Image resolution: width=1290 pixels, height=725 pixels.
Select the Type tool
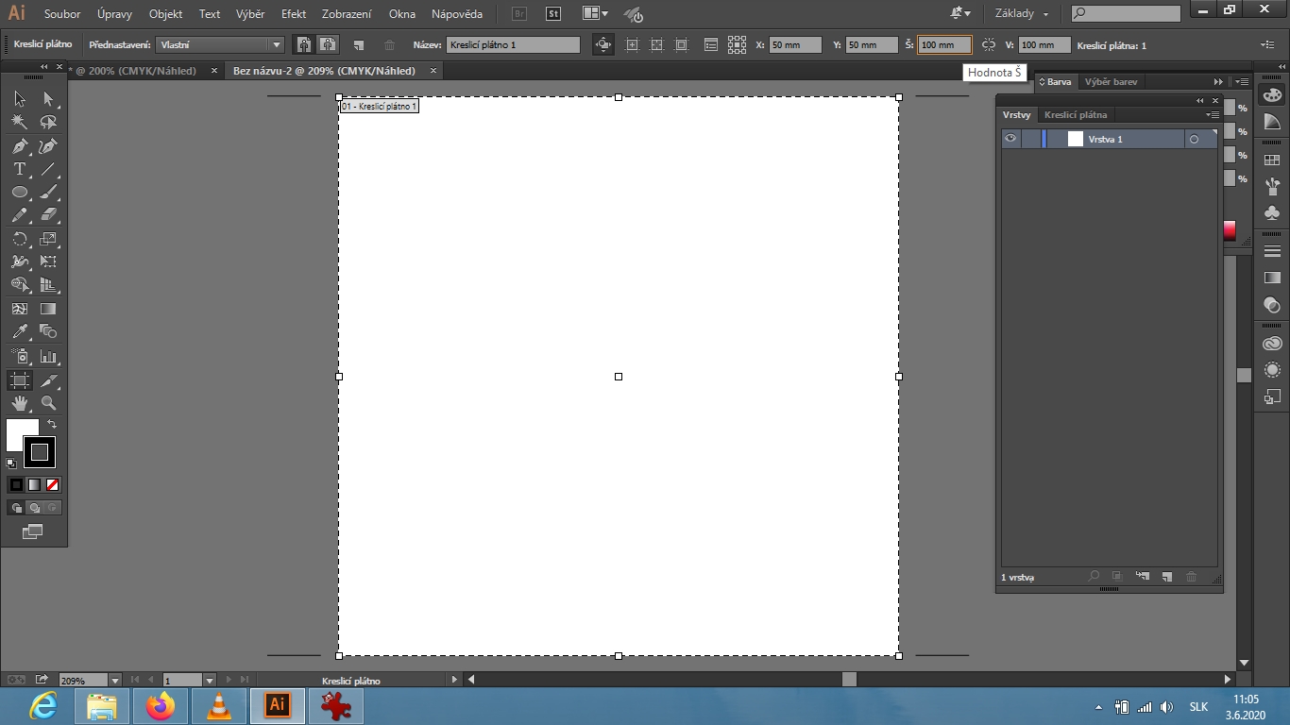coord(19,170)
